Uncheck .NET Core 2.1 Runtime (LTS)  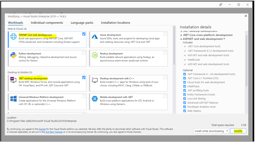coord(184,78)
